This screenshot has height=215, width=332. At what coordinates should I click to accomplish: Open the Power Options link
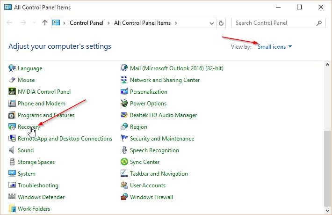(148, 104)
